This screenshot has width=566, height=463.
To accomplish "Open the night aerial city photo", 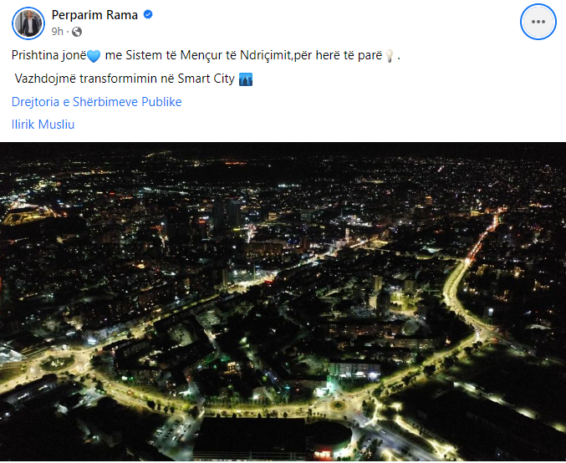I will (283, 302).
